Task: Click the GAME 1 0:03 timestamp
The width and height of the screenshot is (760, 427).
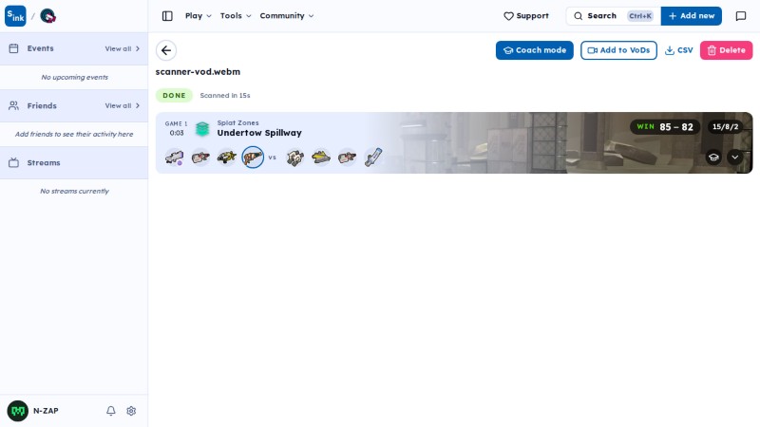Action: pyautogui.click(x=177, y=128)
